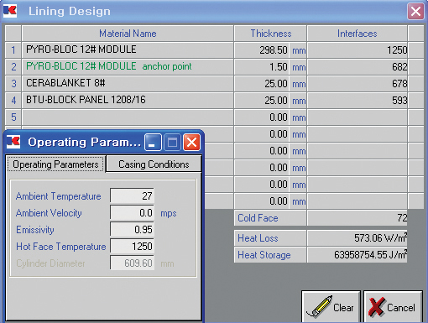Click the Material Name column header

click(128, 34)
